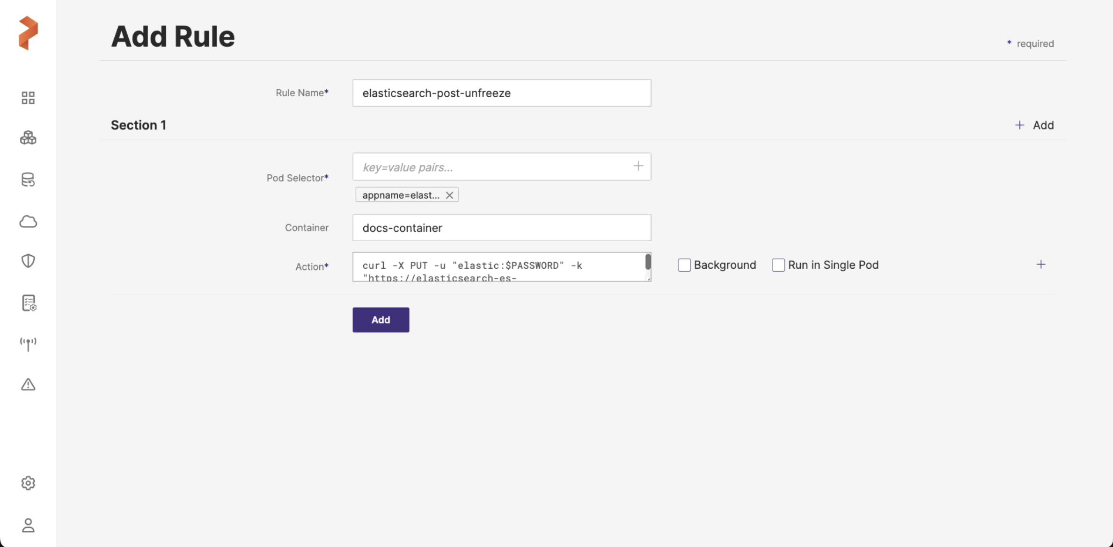
Task: Open the backups database icon
Action: click(28, 180)
